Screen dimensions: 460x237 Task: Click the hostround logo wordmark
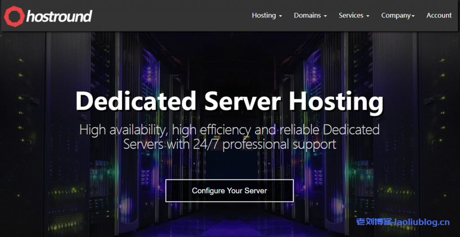click(59, 16)
